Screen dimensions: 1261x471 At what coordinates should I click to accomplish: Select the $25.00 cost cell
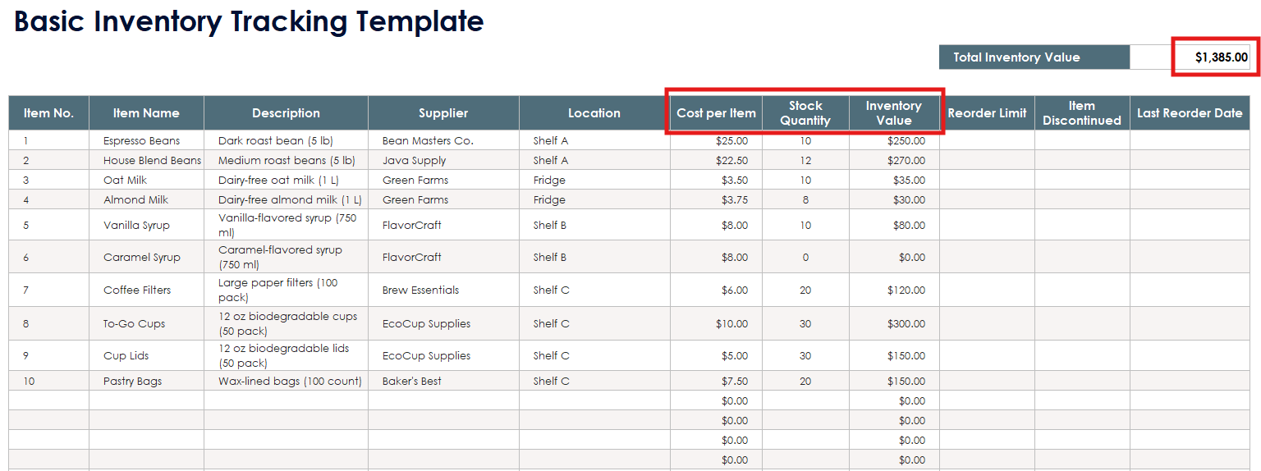(x=716, y=140)
